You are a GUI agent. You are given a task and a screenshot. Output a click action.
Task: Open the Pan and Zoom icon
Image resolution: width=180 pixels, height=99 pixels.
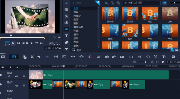[156, 57]
